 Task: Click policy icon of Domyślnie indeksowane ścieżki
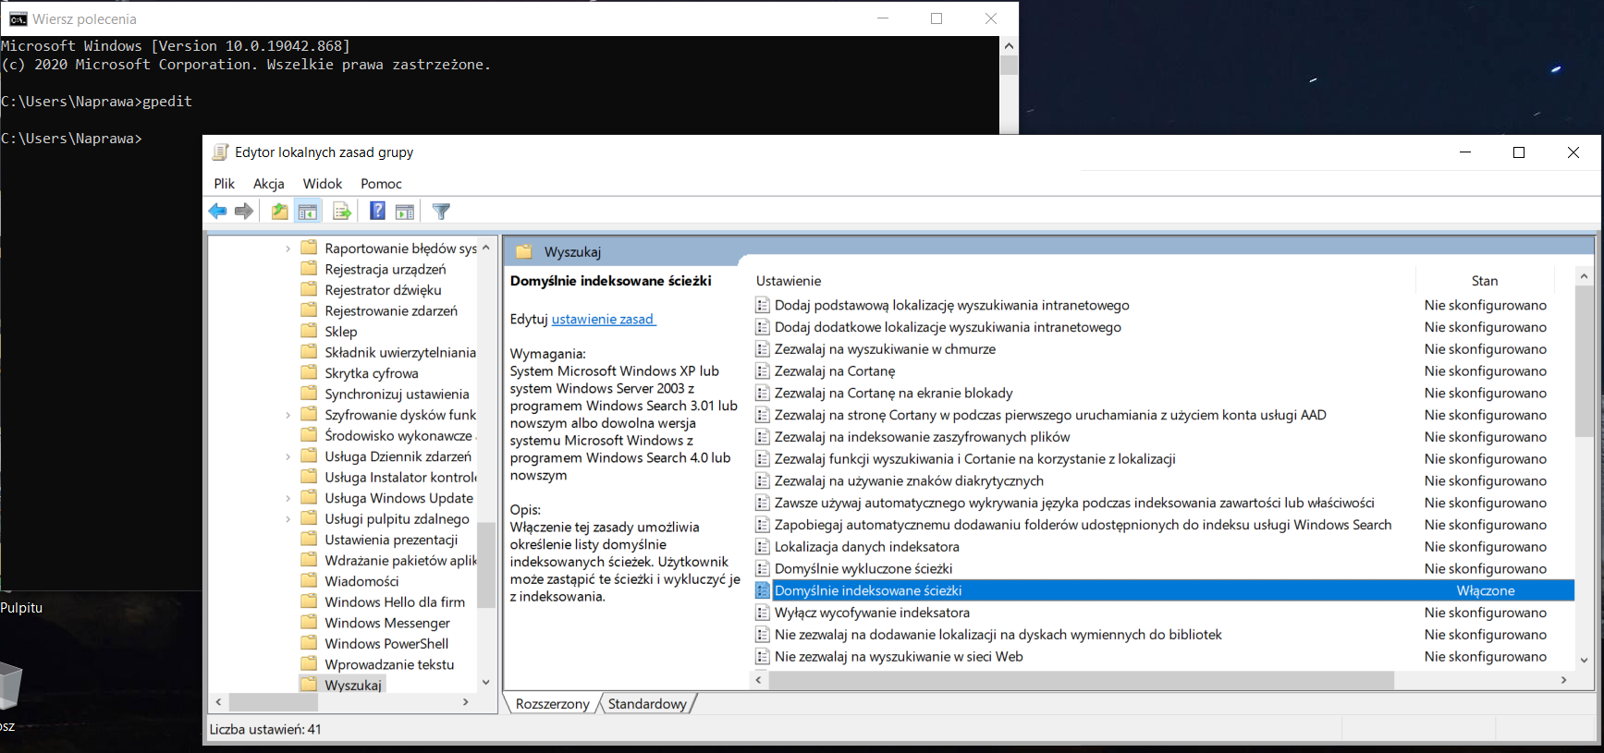coord(763,590)
